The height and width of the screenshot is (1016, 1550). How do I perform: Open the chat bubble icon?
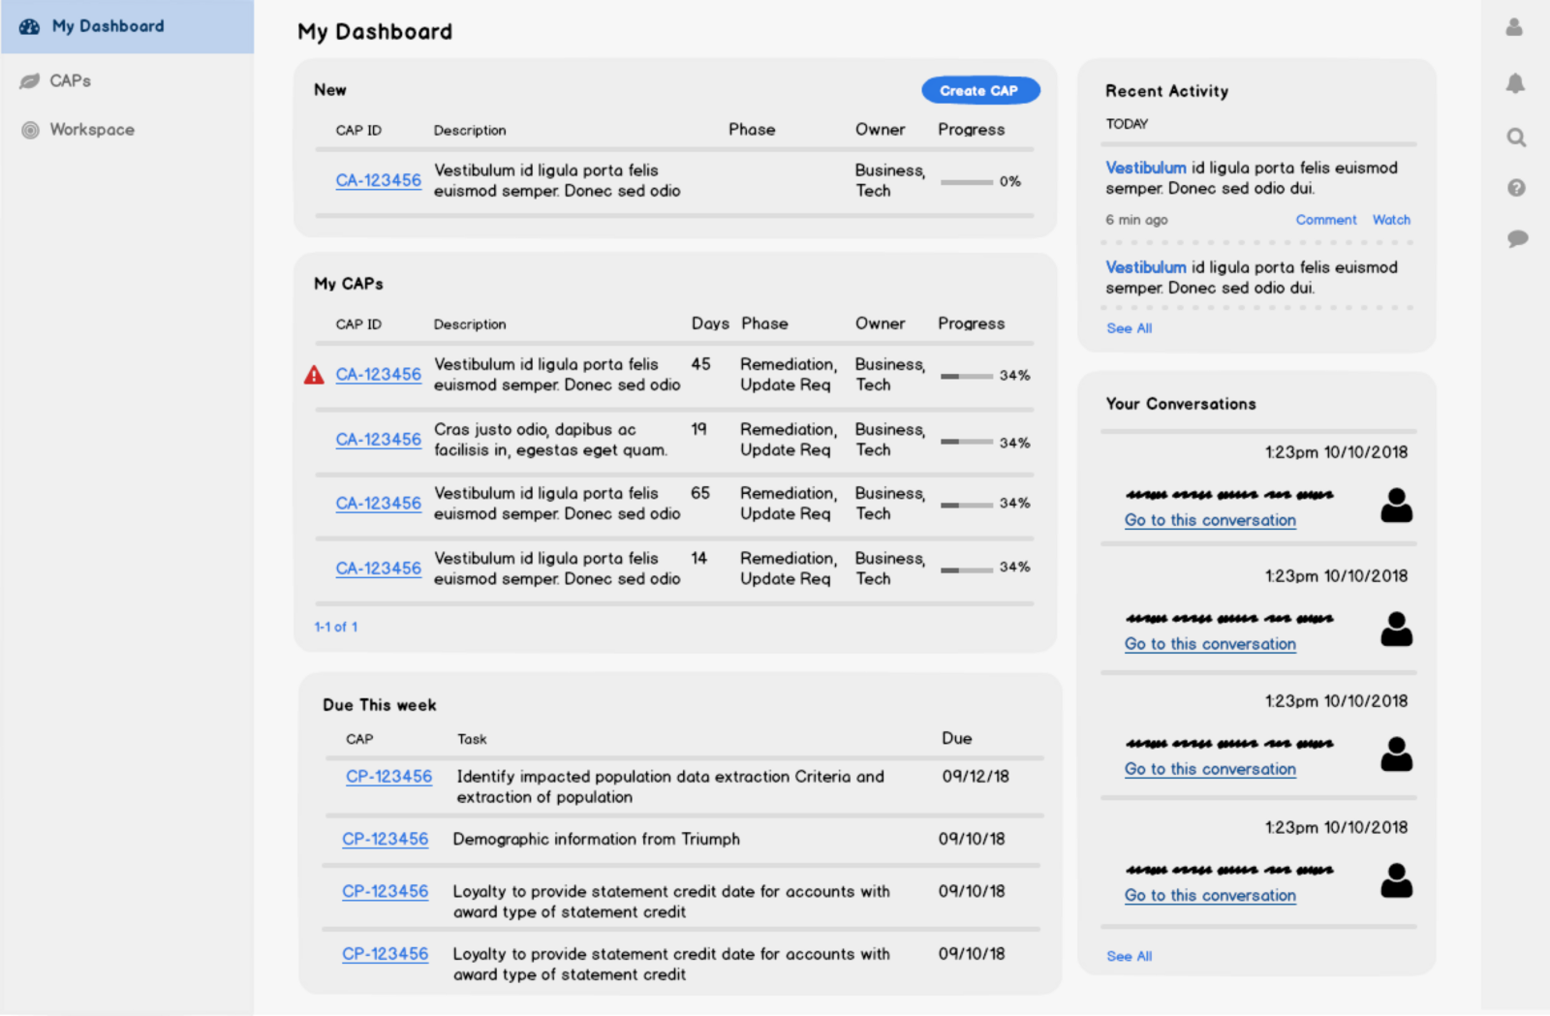pyautogui.click(x=1517, y=238)
